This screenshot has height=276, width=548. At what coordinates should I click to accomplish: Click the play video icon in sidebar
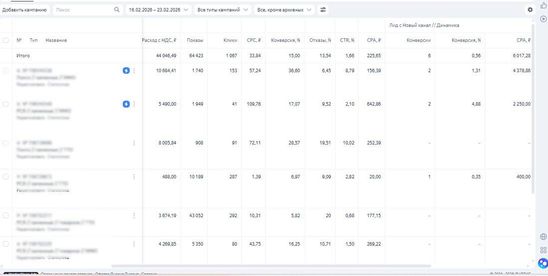pyautogui.click(x=544, y=19)
